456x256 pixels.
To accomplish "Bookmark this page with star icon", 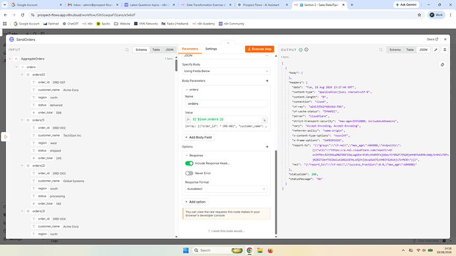I will coord(420,15).
